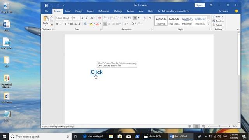Screen dimensions: 249x140
Task: Switch to the Layout tab
Action: [90, 11]
